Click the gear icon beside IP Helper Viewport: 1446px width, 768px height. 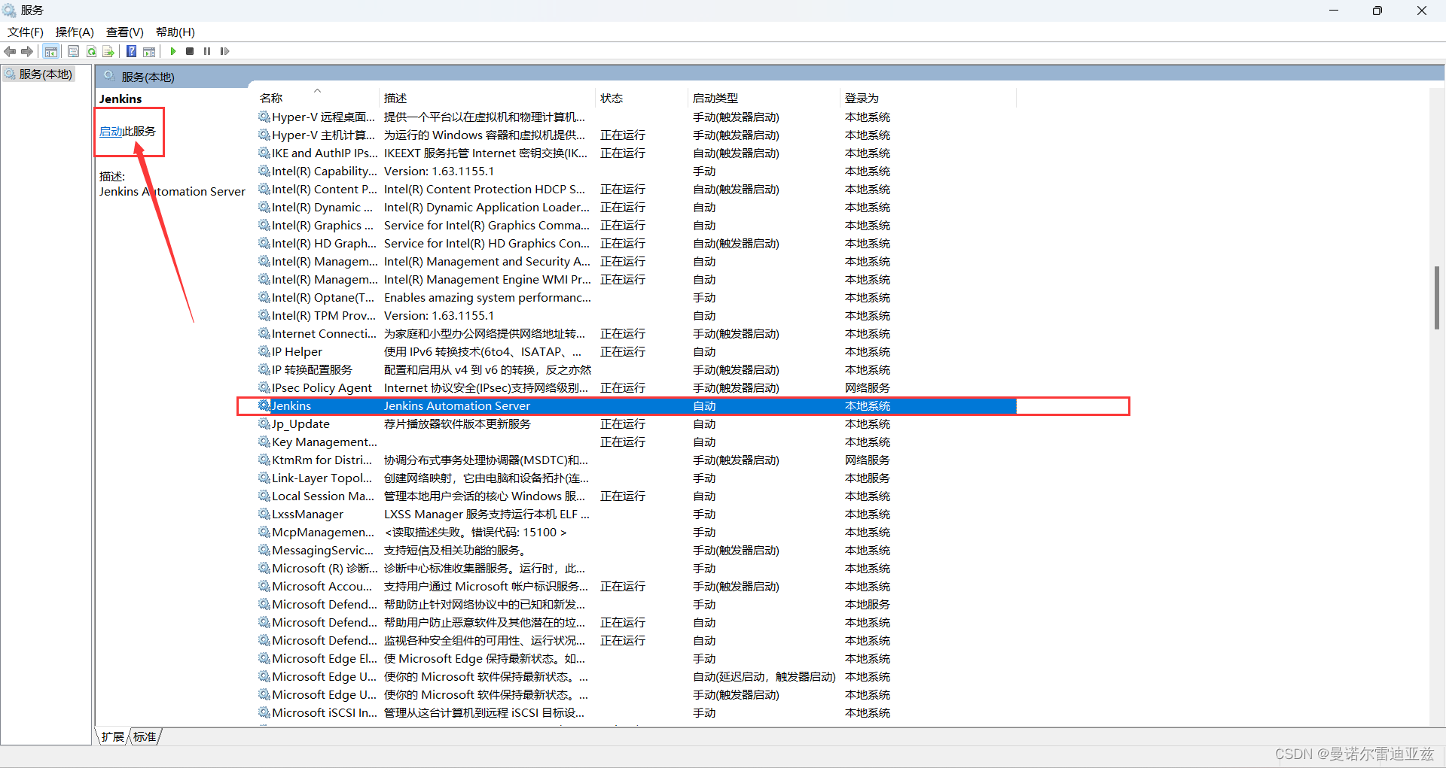(264, 351)
